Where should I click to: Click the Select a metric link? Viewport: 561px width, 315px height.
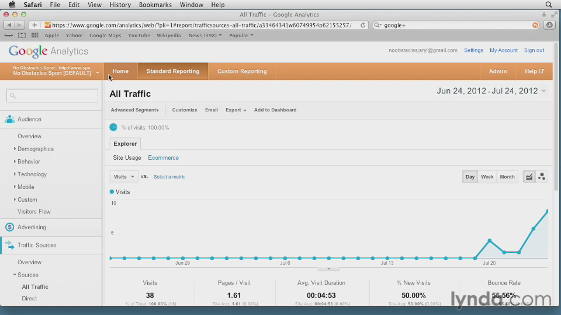(169, 177)
